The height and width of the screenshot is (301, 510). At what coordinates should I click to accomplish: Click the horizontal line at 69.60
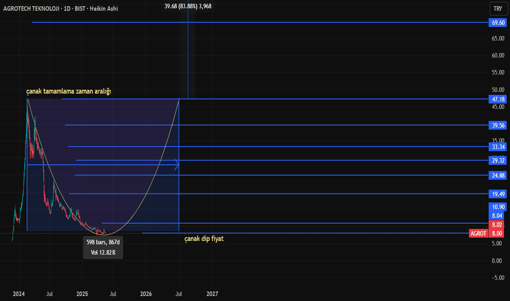point(260,22)
